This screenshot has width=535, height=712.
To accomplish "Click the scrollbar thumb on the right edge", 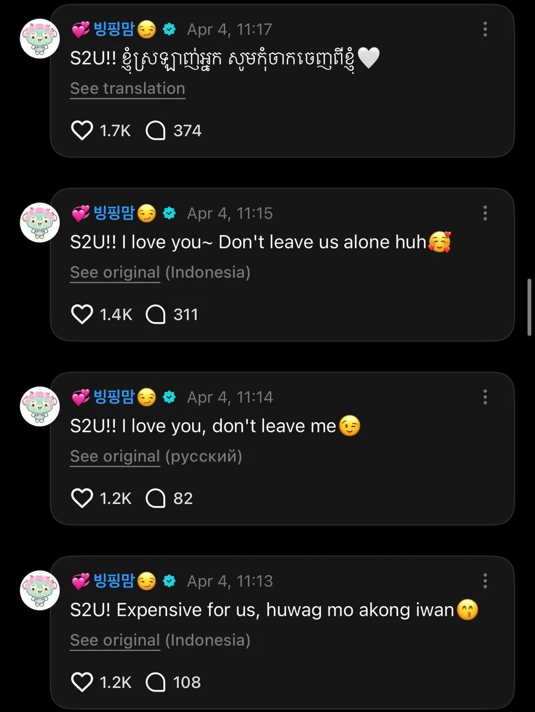I will click(529, 307).
